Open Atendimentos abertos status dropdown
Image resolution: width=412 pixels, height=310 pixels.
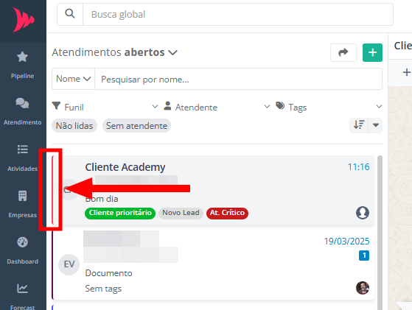114,52
